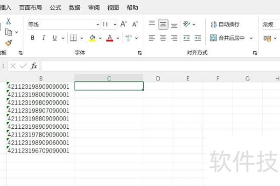Expand the borders dropdown arrow
Image resolution: width=280 pixels, height=186 pixels.
coord(82,38)
